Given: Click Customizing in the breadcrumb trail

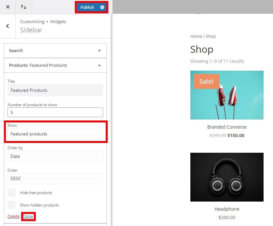Looking at the screenshot, I should [x=32, y=21].
